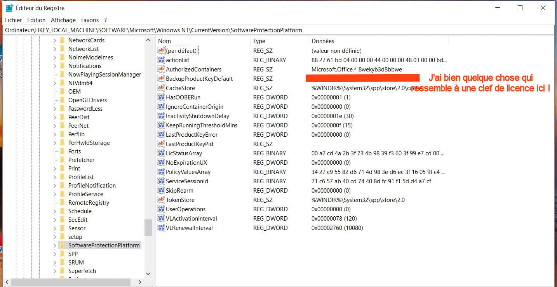The width and height of the screenshot is (557, 287).
Task: Expand the PeerDist key
Action: click(55, 117)
